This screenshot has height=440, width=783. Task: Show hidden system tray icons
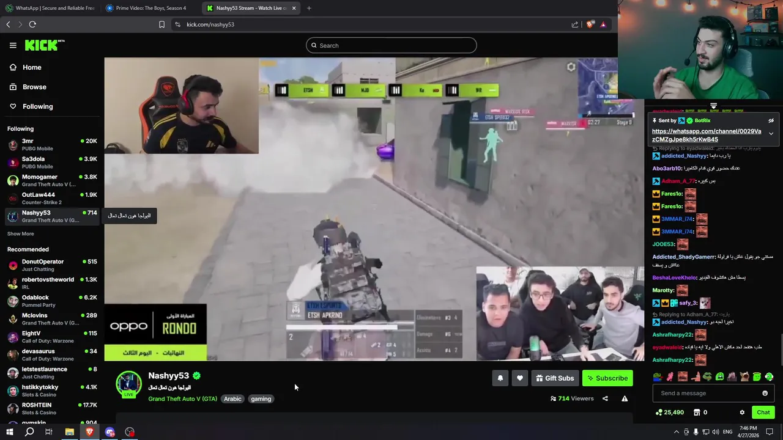pyautogui.click(x=676, y=432)
